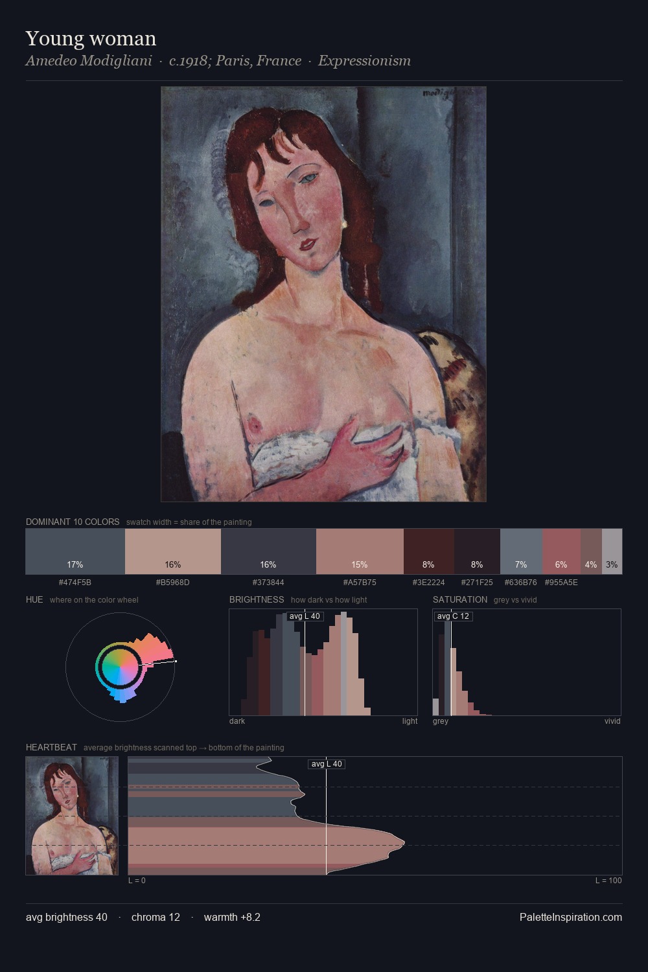Click the hue color wheel
The height and width of the screenshot is (972, 648).
(x=121, y=666)
